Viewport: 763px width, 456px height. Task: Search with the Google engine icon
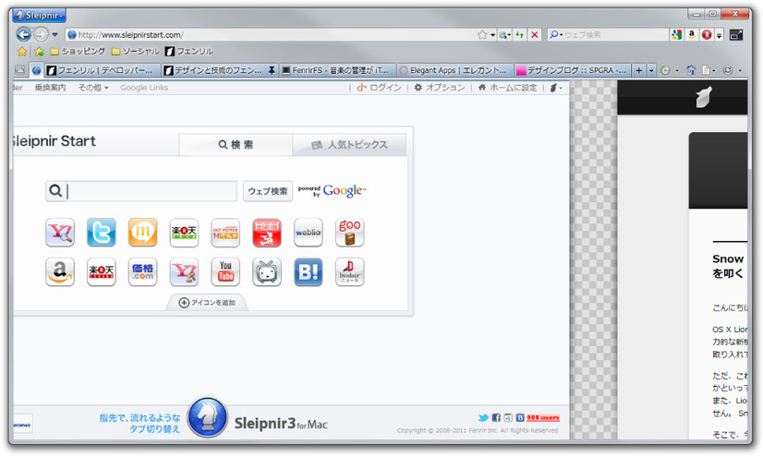point(676,34)
